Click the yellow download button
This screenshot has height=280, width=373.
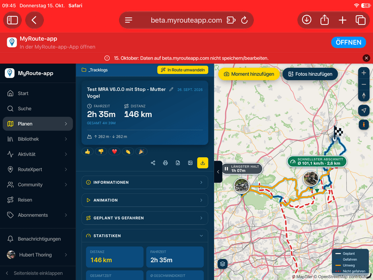tap(203, 163)
